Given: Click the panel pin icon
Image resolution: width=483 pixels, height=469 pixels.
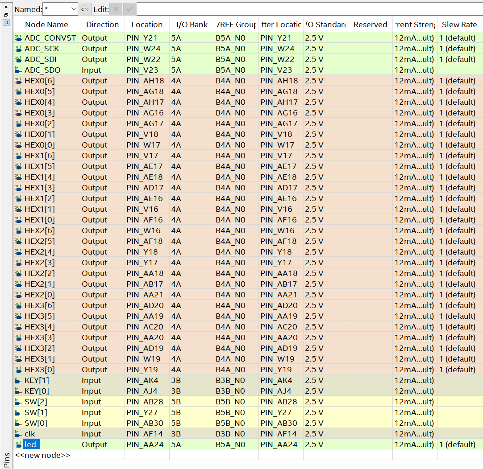Looking at the screenshot, I should [6, 23].
